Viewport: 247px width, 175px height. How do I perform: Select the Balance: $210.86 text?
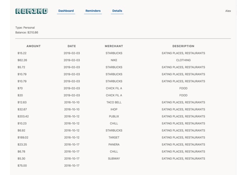point(27,33)
